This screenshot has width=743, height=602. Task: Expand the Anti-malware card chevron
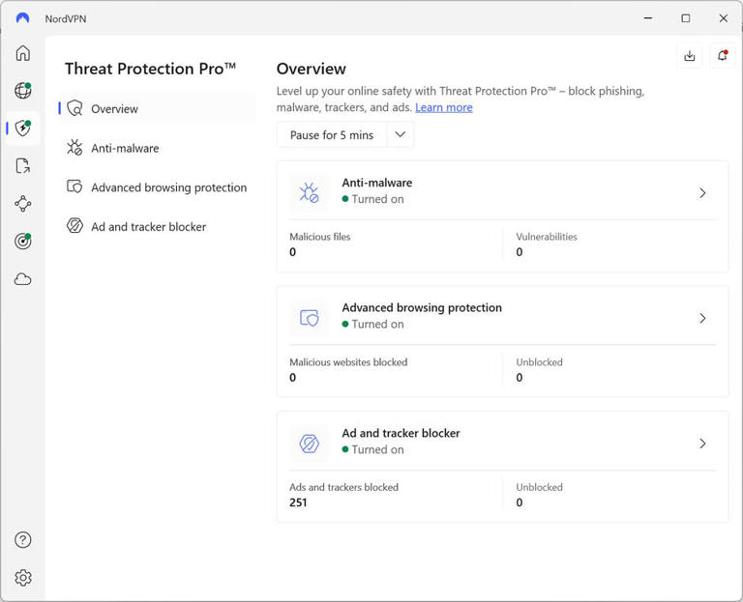coord(702,193)
